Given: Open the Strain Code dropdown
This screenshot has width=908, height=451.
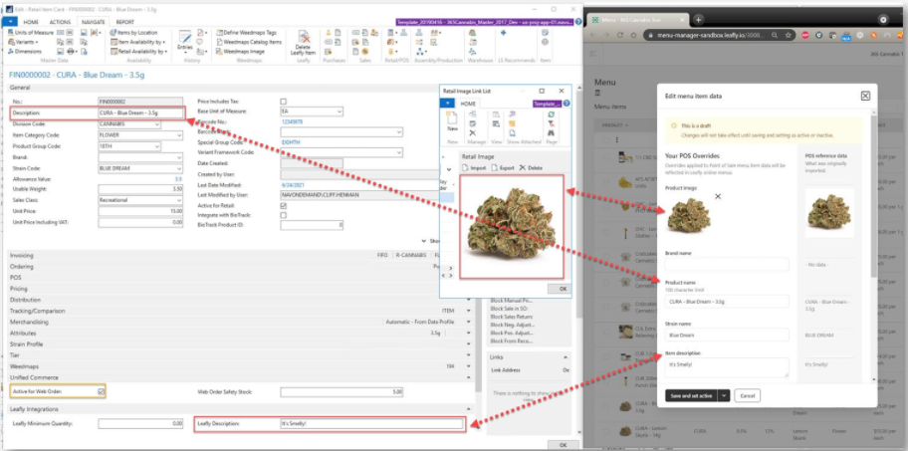Looking at the screenshot, I should 179,168.
